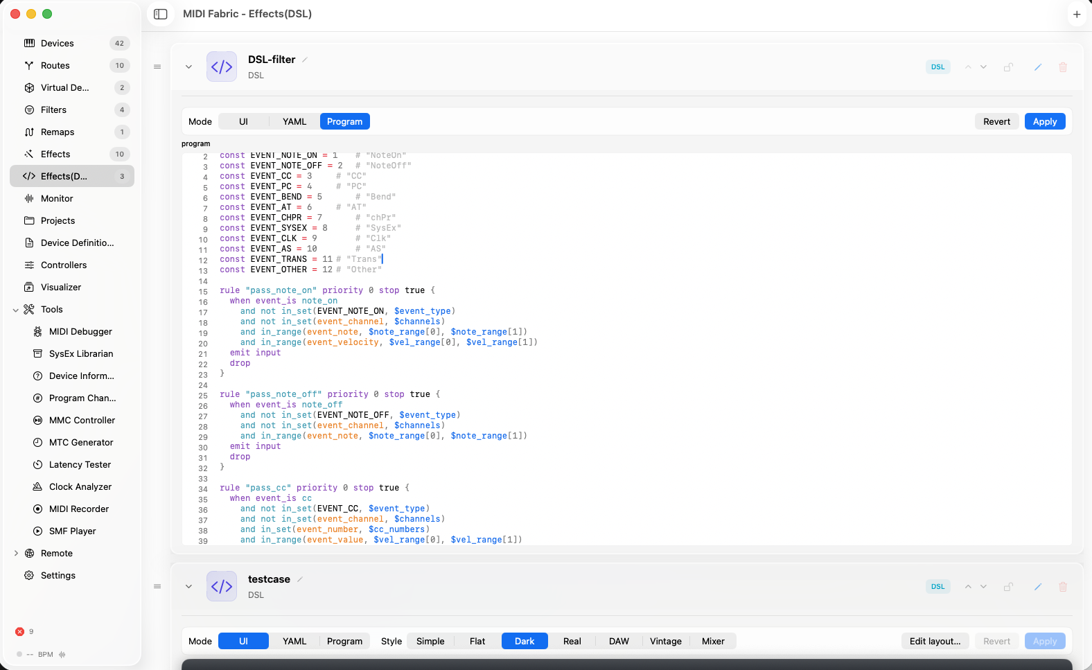The width and height of the screenshot is (1092, 670).
Task: Select Dark style for testcase
Action: tap(525, 641)
